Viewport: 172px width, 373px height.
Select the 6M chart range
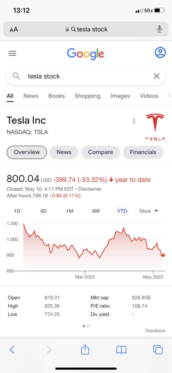96,211
